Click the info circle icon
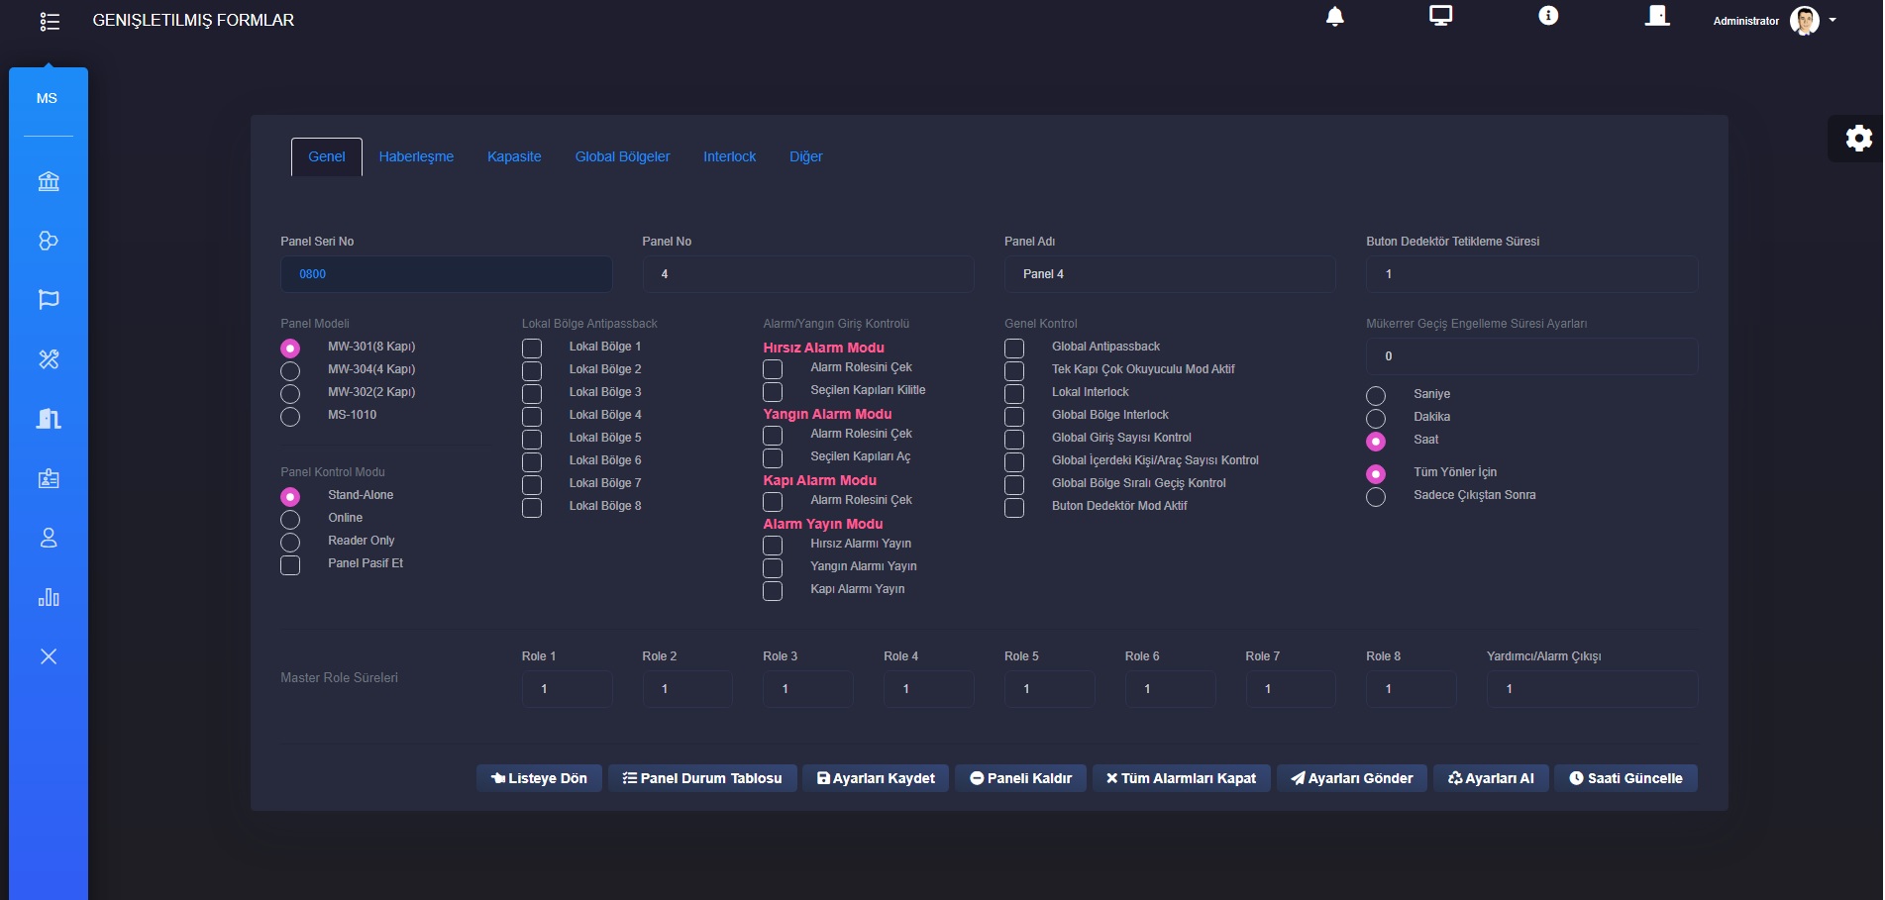The height and width of the screenshot is (900, 1885). [1547, 16]
